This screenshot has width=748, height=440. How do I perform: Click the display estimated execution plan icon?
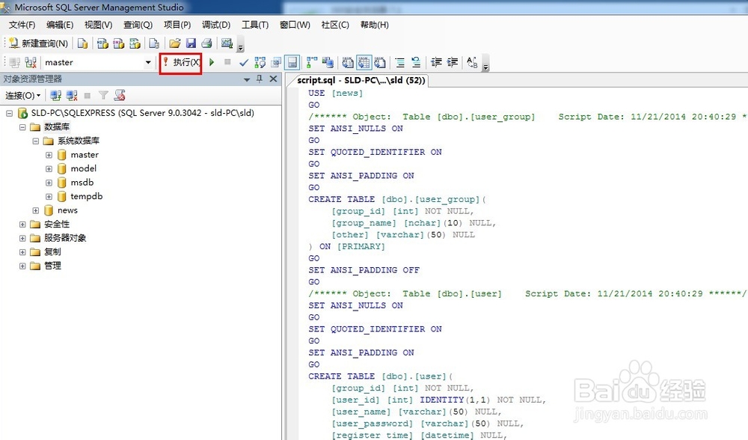(260, 62)
